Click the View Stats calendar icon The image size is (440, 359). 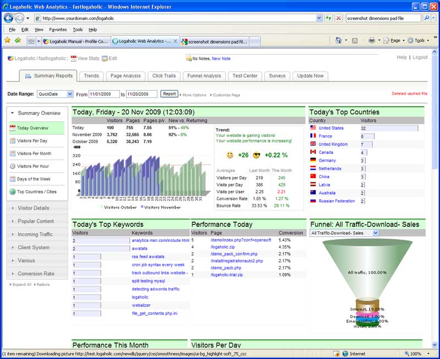pos(74,58)
